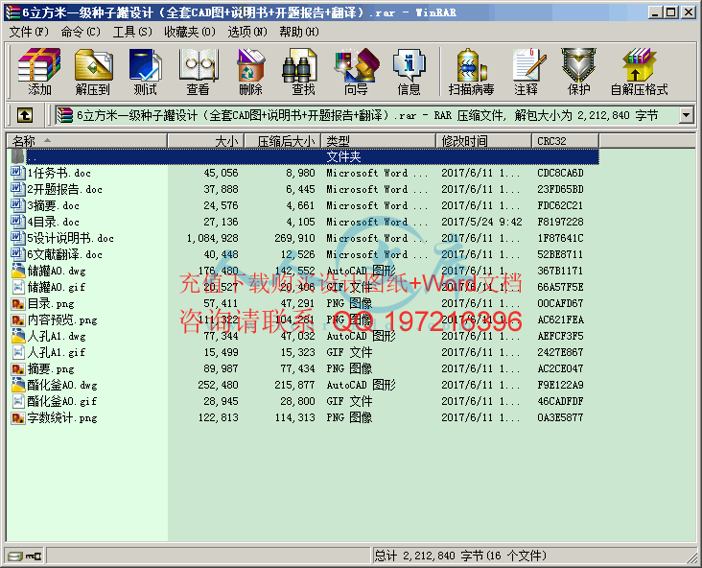
Task: Click the drive icon in status bar
Action: coord(14,556)
